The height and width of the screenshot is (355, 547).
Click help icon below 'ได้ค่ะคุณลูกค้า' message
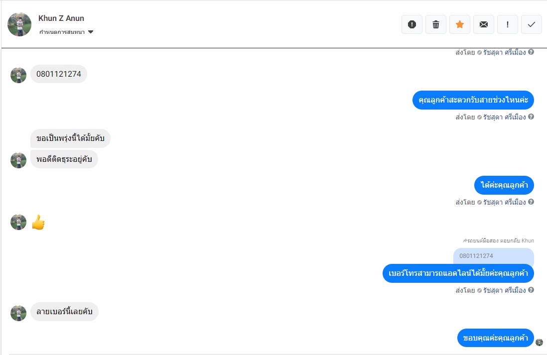(531, 202)
